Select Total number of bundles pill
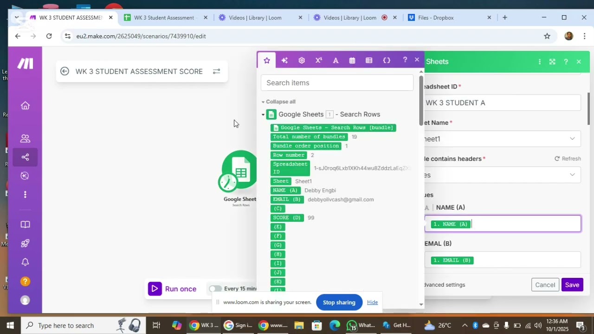 tap(309, 137)
